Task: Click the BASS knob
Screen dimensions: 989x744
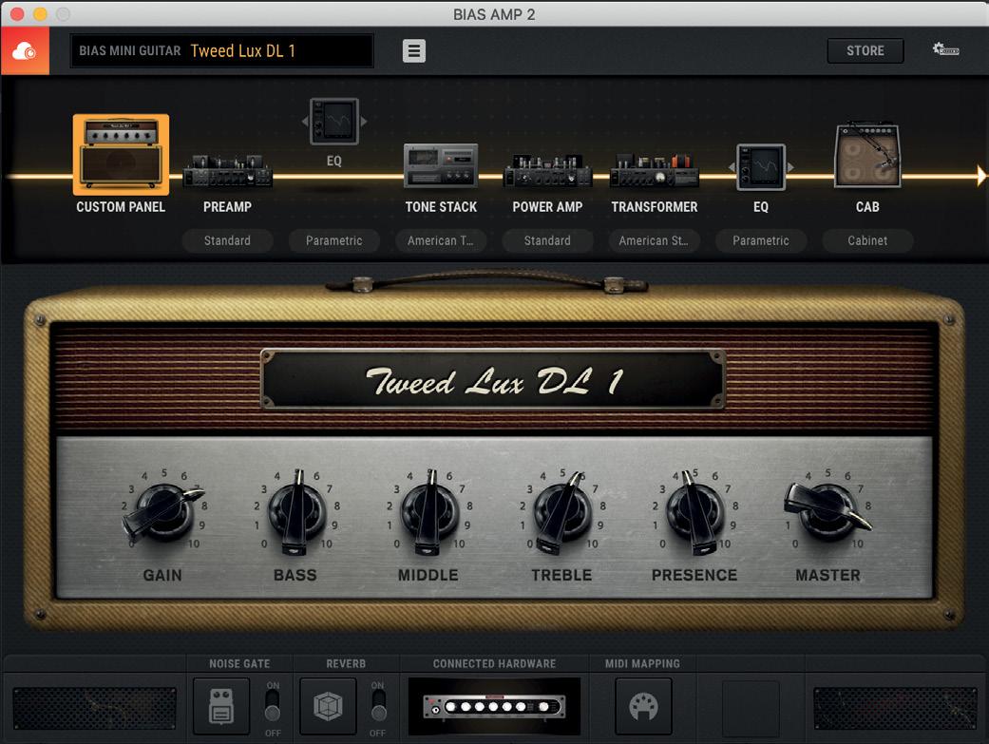Action: click(296, 512)
